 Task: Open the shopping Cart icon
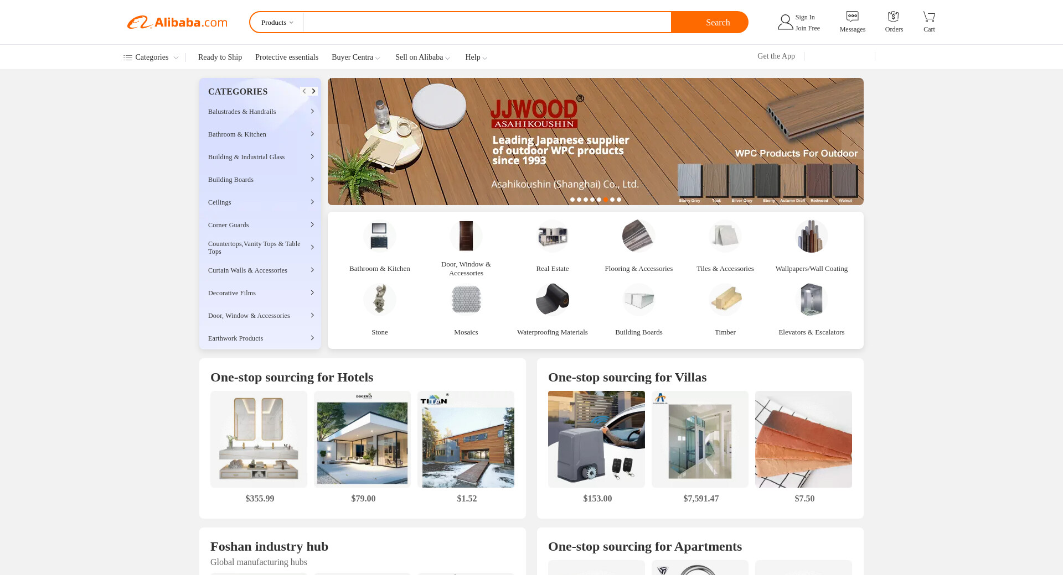(929, 17)
